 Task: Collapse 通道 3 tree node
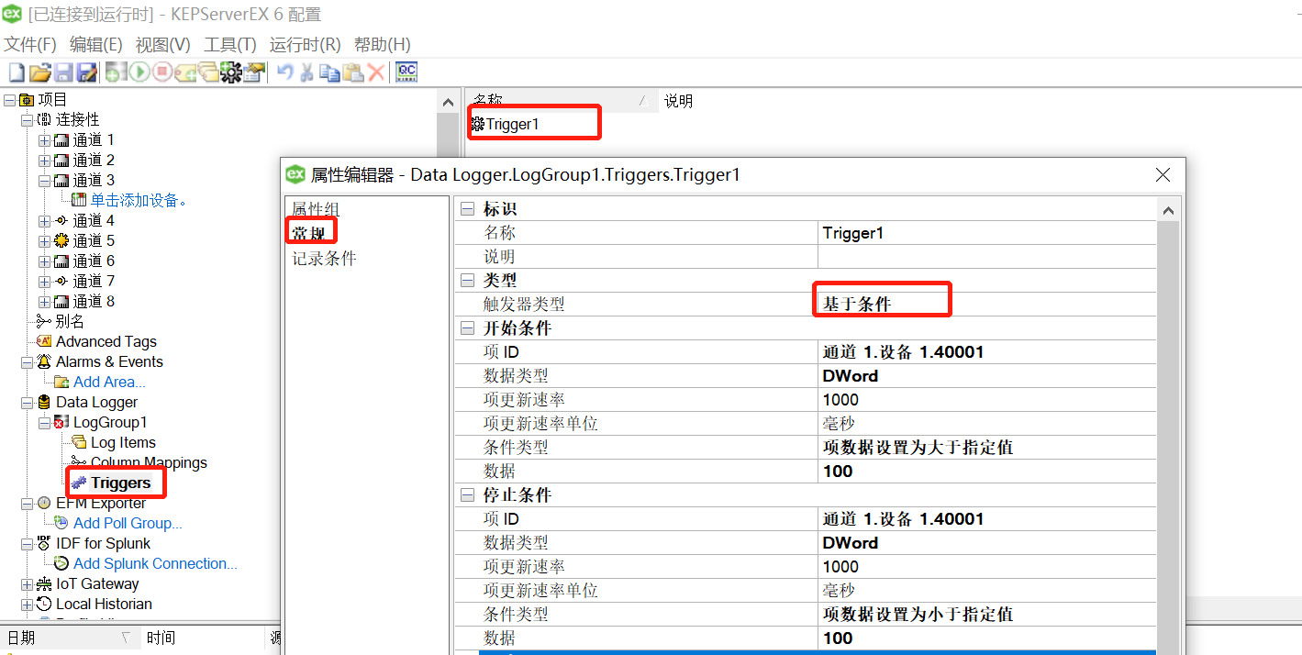point(45,181)
